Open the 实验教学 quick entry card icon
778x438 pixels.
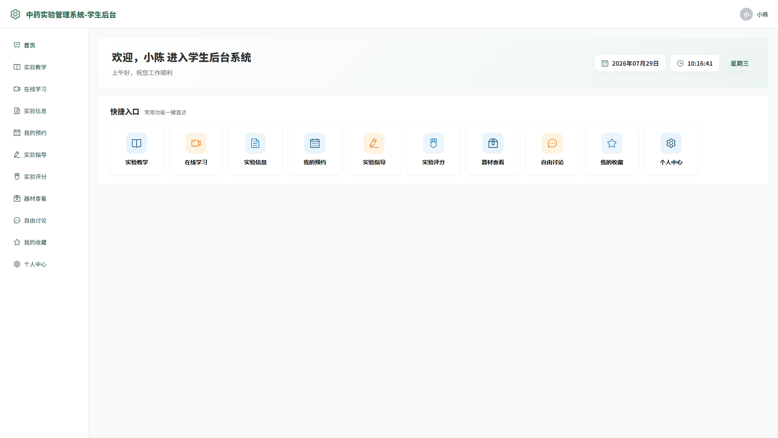coord(137,143)
